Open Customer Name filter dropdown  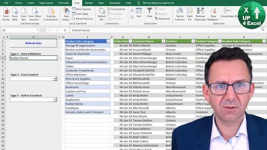click(163, 41)
